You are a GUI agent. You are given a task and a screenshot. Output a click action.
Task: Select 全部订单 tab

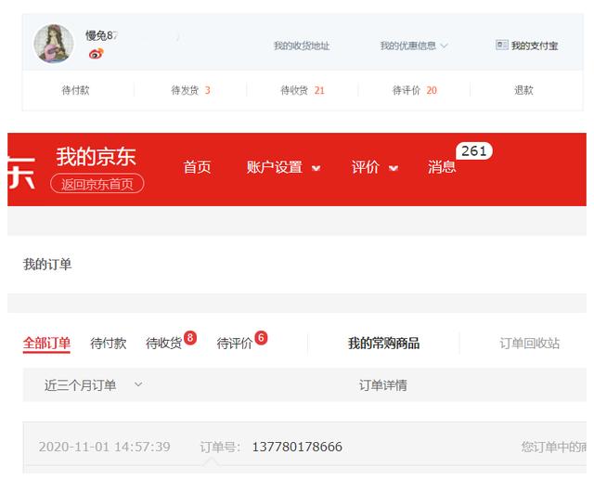(x=46, y=344)
